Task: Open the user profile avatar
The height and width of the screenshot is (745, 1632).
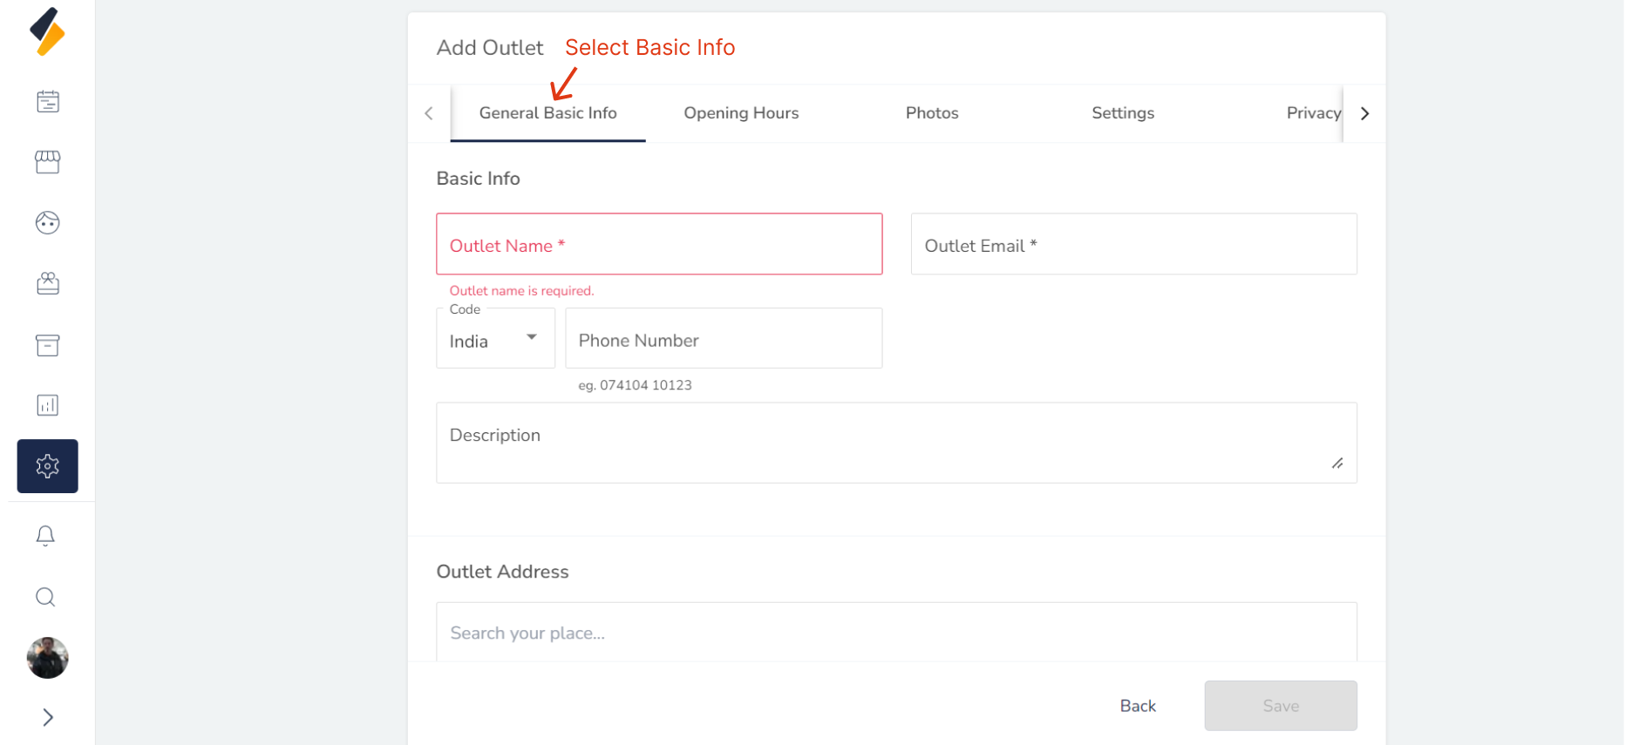Action: [x=48, y=658]
